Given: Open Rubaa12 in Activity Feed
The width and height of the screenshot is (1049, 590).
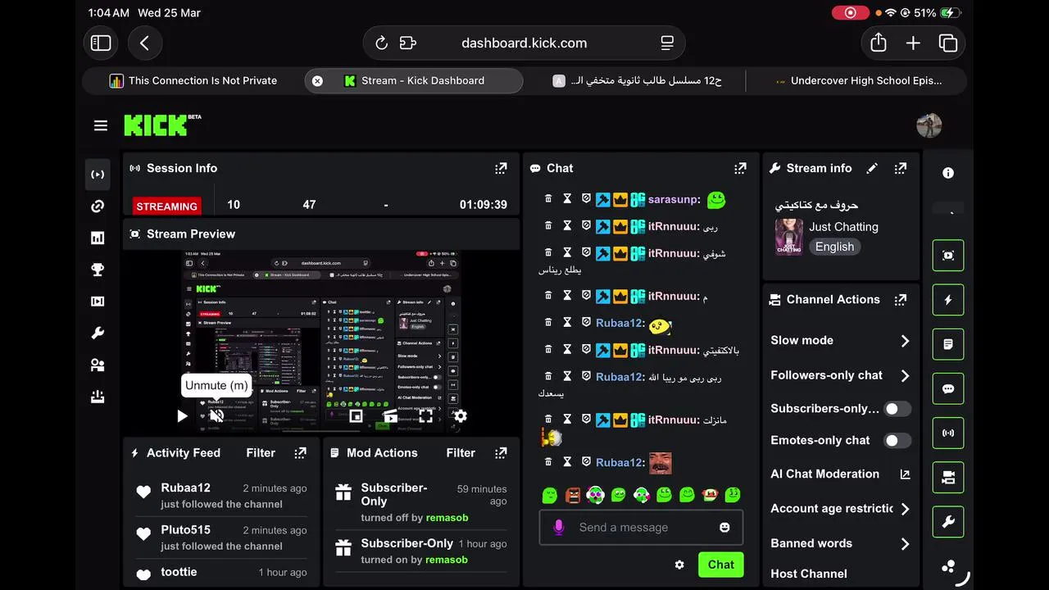Looking at the screenshot, I should [185, 488].
